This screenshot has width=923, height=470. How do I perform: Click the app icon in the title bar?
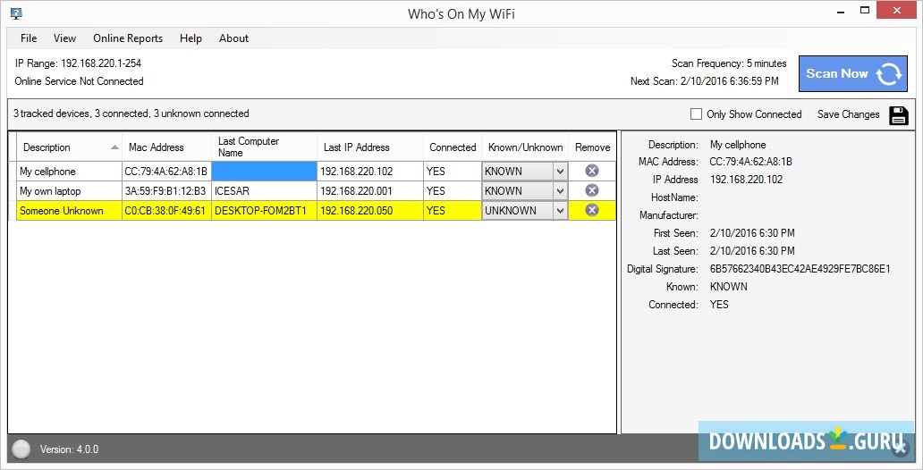pyautogui.click(x=16, y=13)
